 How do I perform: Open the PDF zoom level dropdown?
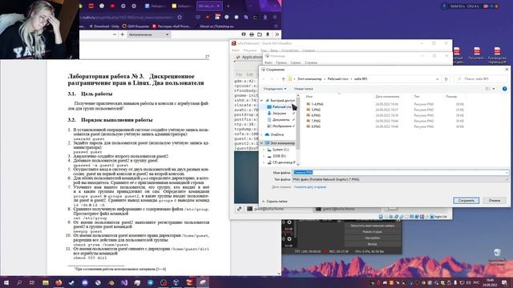[149, 34]
